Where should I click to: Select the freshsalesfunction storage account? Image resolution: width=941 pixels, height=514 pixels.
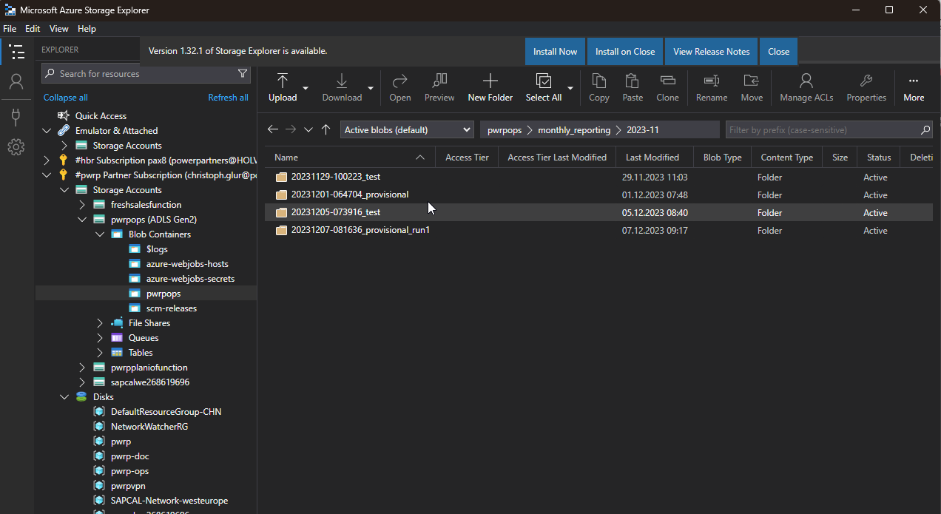[x=146, y=205]
